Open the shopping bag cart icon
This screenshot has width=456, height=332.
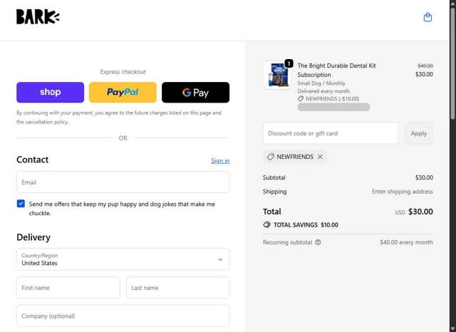[x=427, y=17]
